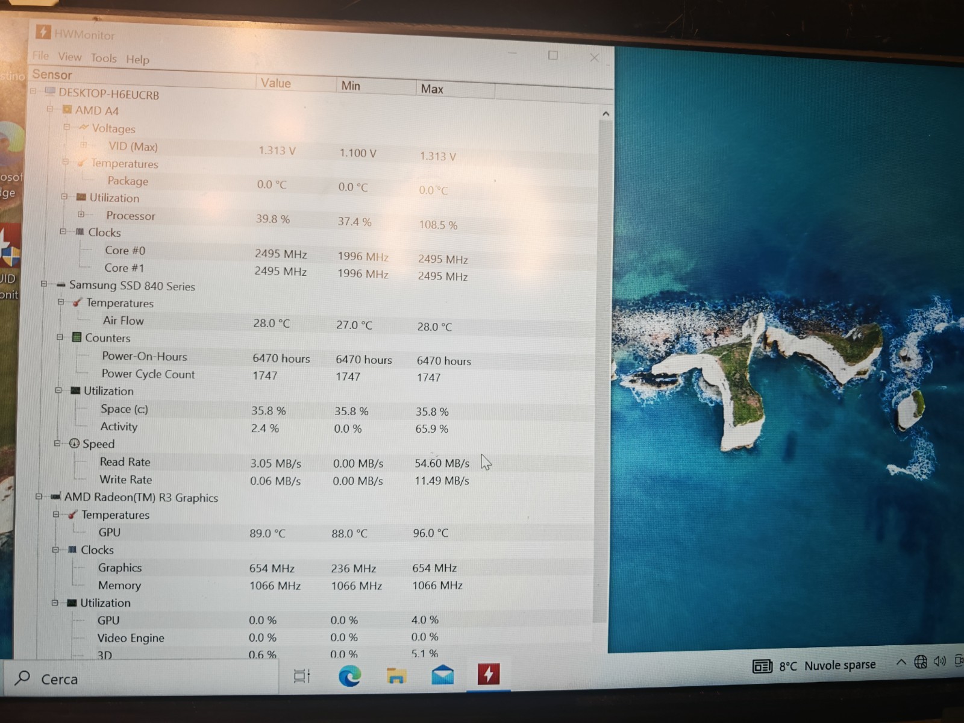Click the scrollbar up arrow

[606, 113]
